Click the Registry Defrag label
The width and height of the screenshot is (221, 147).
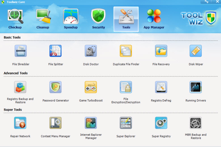161,101
